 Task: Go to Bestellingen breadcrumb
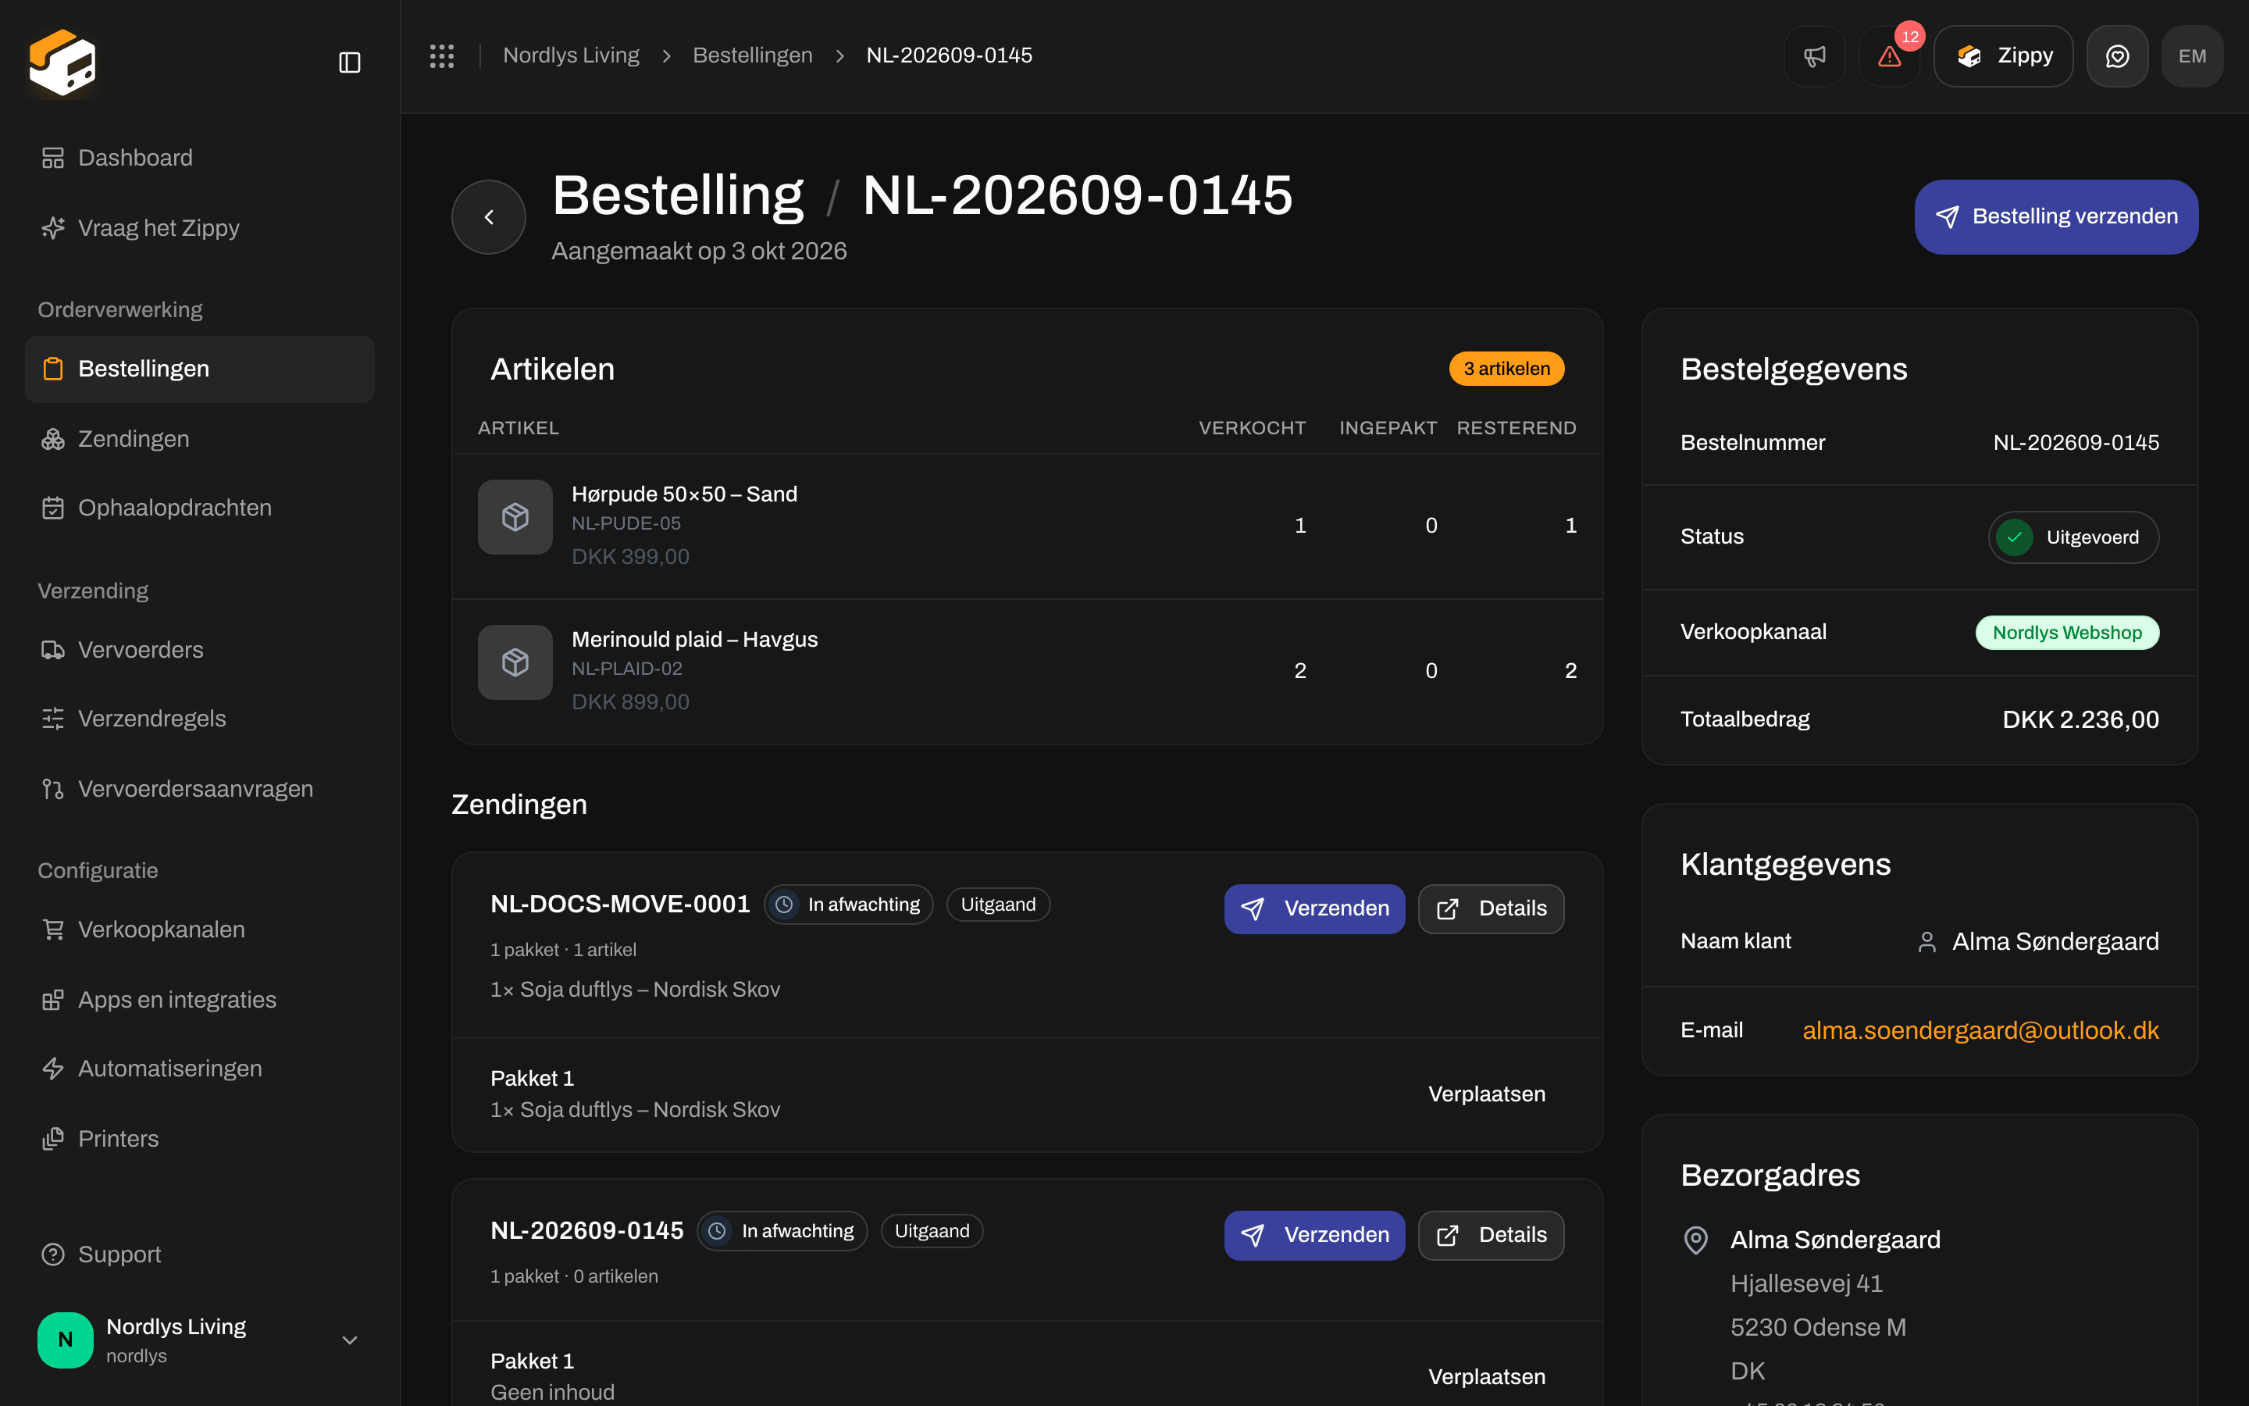(752, 55)
